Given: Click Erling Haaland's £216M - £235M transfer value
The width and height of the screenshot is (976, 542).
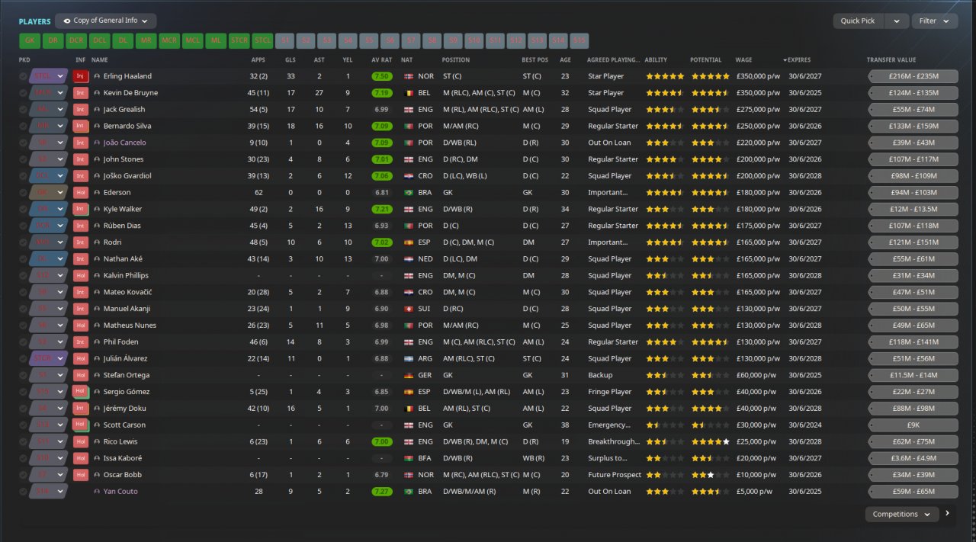Looking at the screenshot, I should [913, 76].
